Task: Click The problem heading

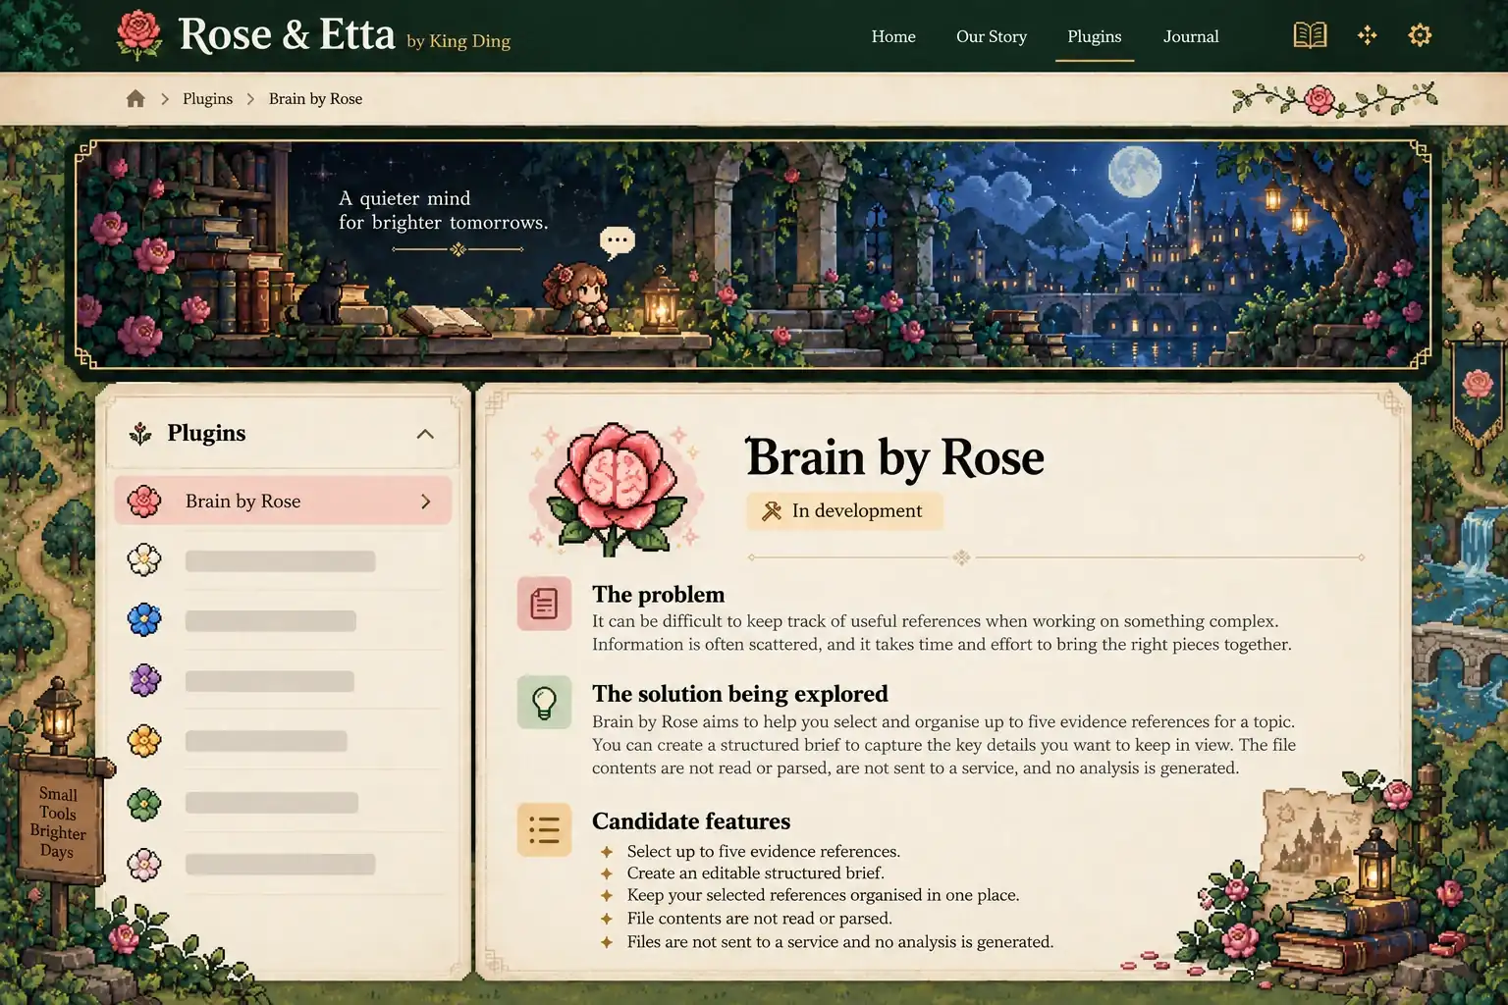Action: coord(658,595)
